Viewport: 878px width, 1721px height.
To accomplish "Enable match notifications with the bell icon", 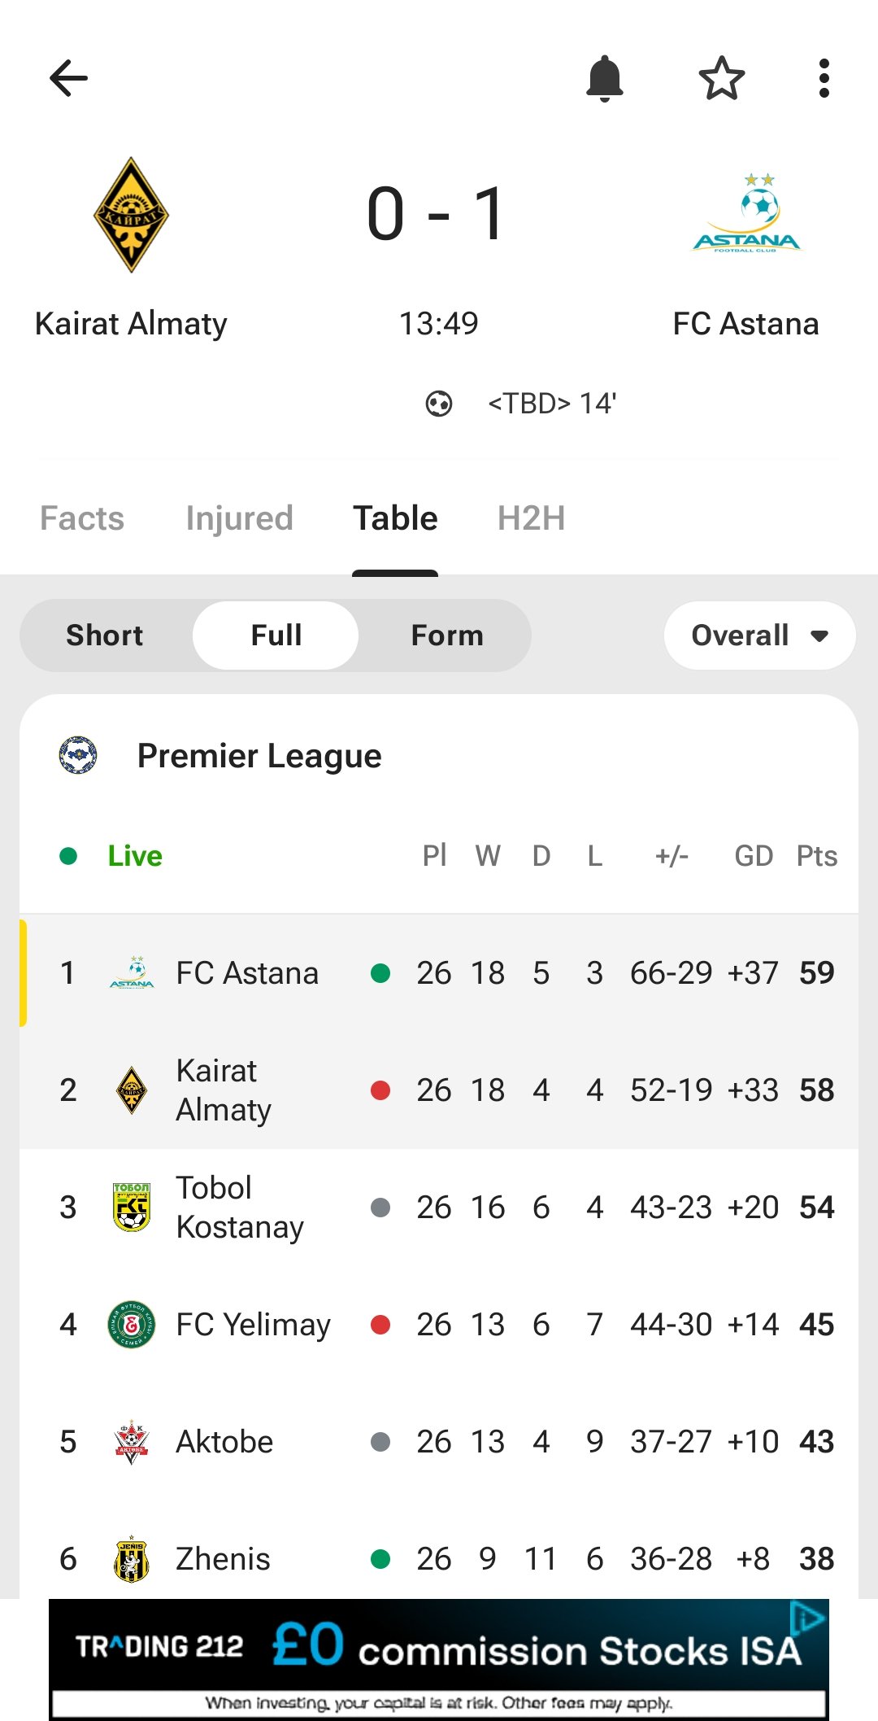I will pyautogui.click(x=604, y=79).
